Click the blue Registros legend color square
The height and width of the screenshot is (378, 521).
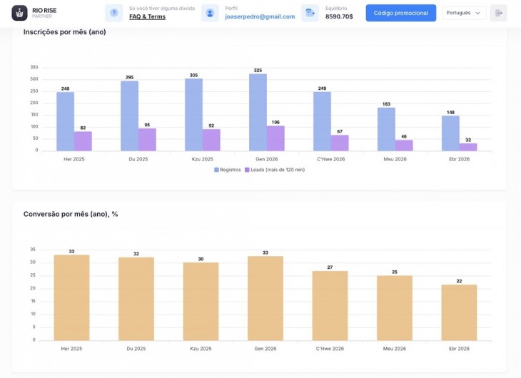click(217, 170)
